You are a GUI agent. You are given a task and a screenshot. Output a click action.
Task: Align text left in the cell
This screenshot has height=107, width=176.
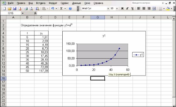(x=139, y=8)
